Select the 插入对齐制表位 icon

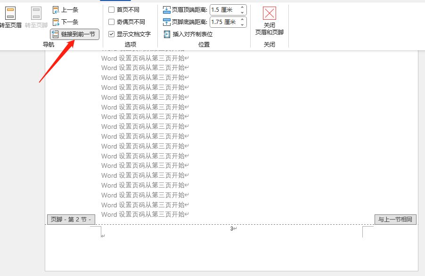[x=166, y=34]
